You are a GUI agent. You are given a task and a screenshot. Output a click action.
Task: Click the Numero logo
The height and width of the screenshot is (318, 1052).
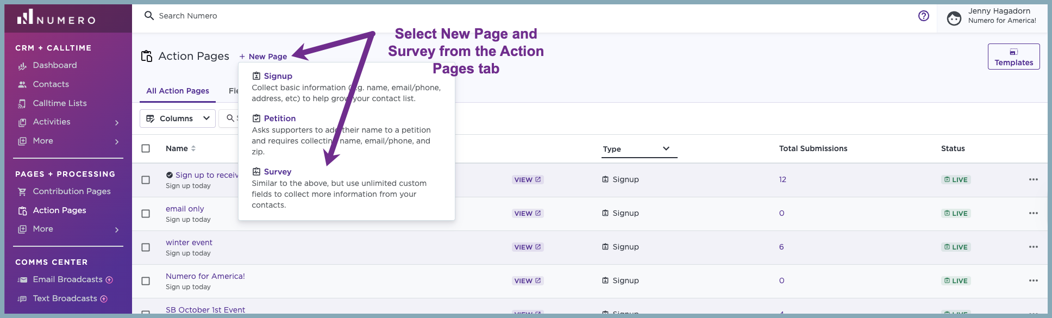coord(56,17)
